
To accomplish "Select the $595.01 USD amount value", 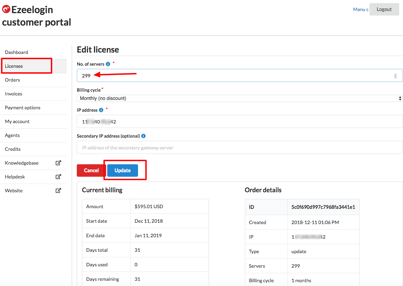I will tap(149, 206).
